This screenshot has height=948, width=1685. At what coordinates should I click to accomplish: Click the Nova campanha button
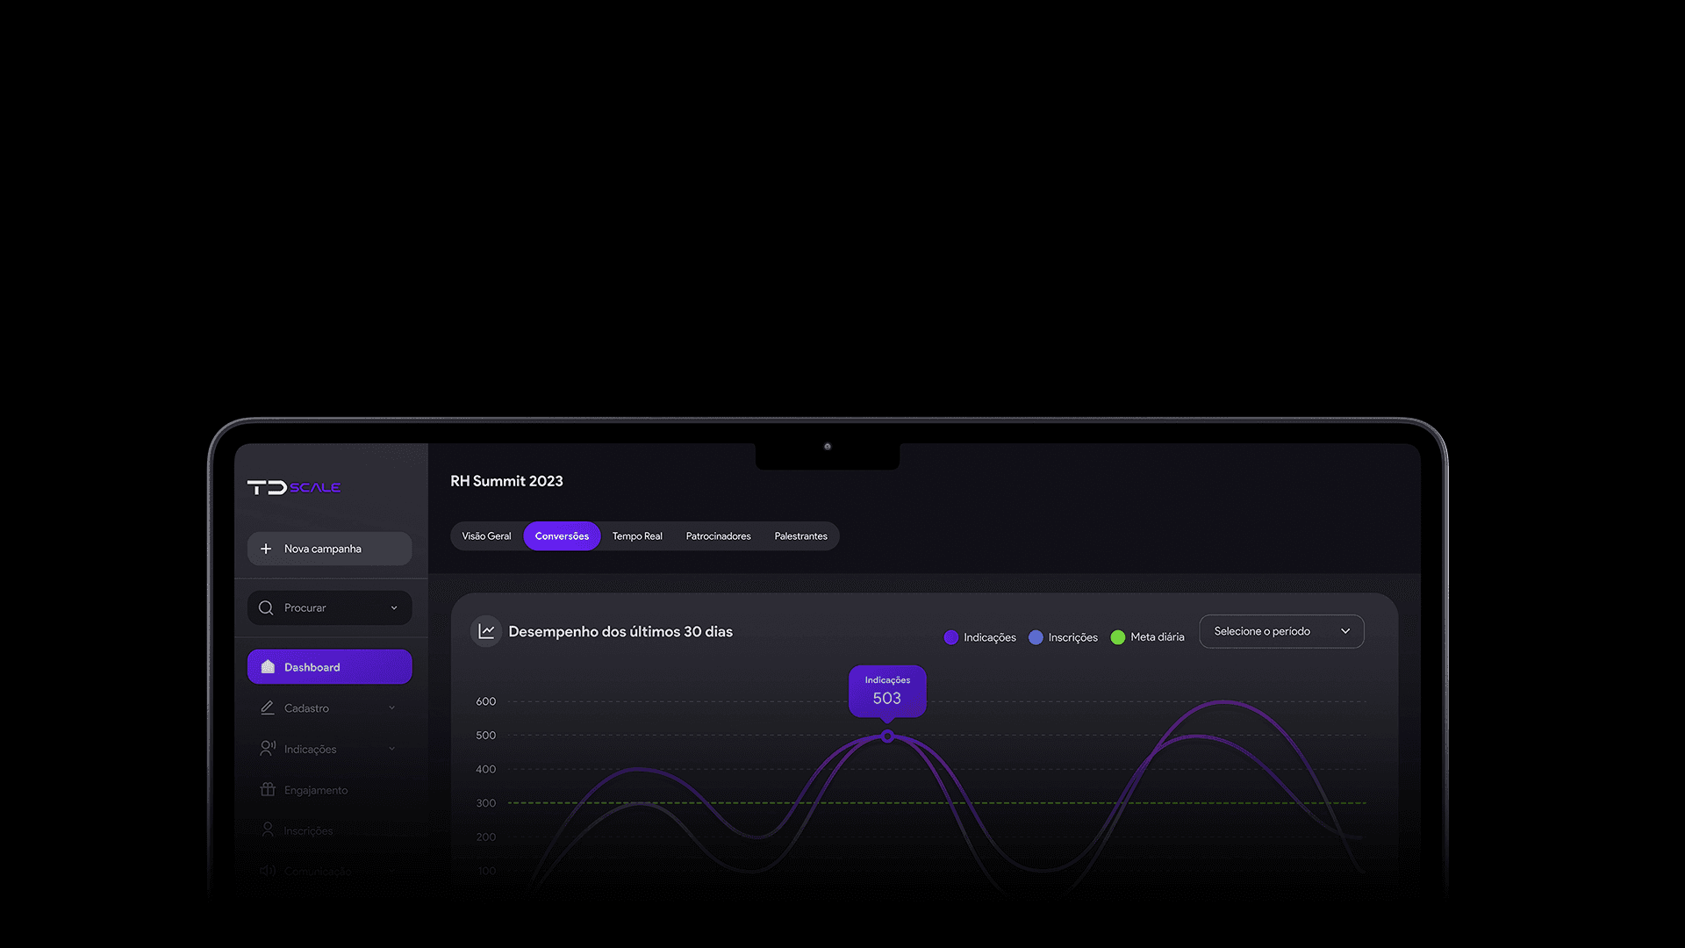tap(329, 549)
